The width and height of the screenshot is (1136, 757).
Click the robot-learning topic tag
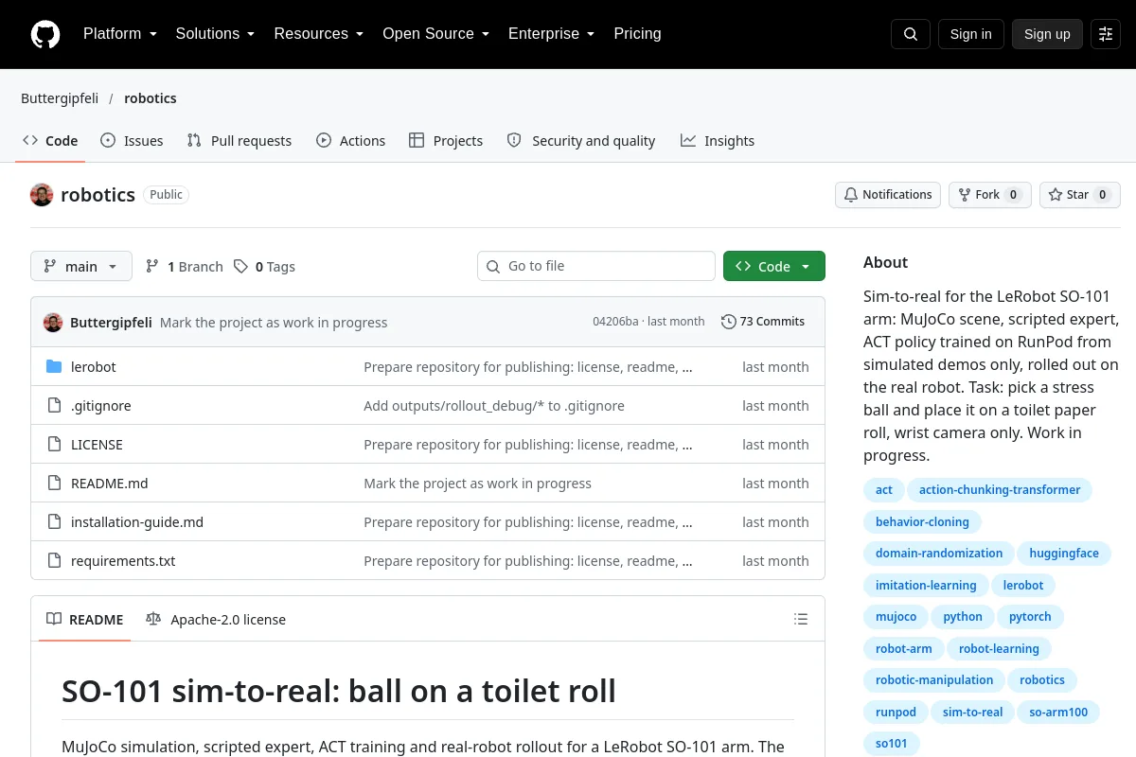coord(999,648)
